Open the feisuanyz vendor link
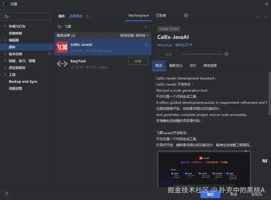271x200 pixels. pos(165,45)
